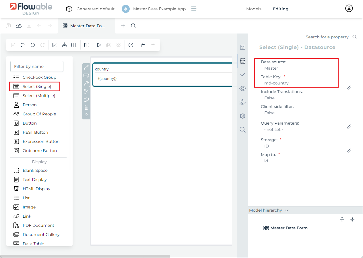Click the open padlock unlock icon
Viewport: 363px width, 258px height.
tap(143, 45)
